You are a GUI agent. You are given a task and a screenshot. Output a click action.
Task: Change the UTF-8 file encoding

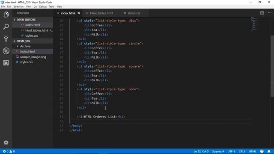[231, 151]
